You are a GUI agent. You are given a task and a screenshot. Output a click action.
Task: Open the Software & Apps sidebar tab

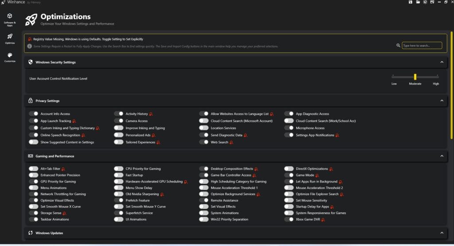[10, 19]
